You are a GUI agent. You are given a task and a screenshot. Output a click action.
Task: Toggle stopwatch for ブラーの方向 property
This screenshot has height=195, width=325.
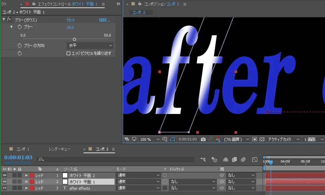tap(19, 46)
